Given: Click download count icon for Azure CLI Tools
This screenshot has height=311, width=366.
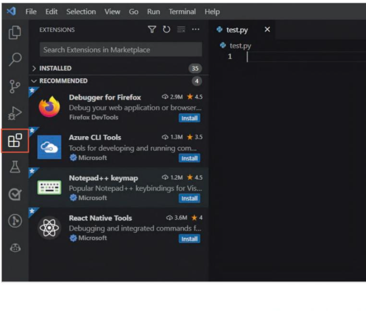Looking at the screenshot, I should coord(165,137).
